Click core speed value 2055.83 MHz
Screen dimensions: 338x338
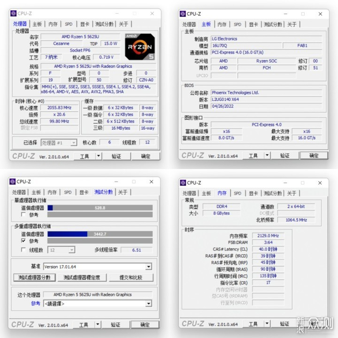coord(59,108)
